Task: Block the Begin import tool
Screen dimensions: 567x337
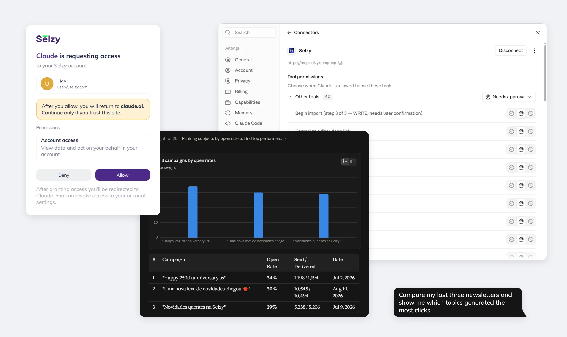Action: coord(531,113)
